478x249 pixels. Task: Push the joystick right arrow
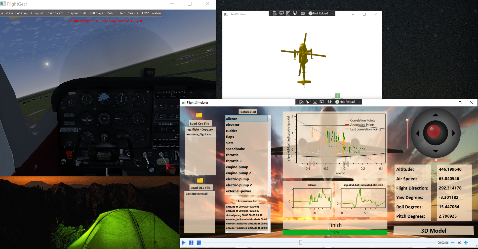click(454, 133)
